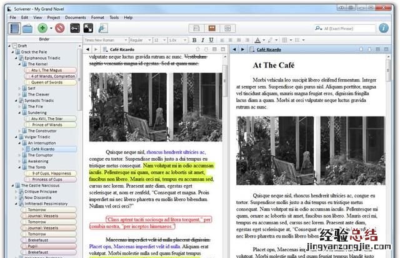This screenshot has height=258, width=400.
Task: Open the blue Inspector info icon
Action: [385, 28]
